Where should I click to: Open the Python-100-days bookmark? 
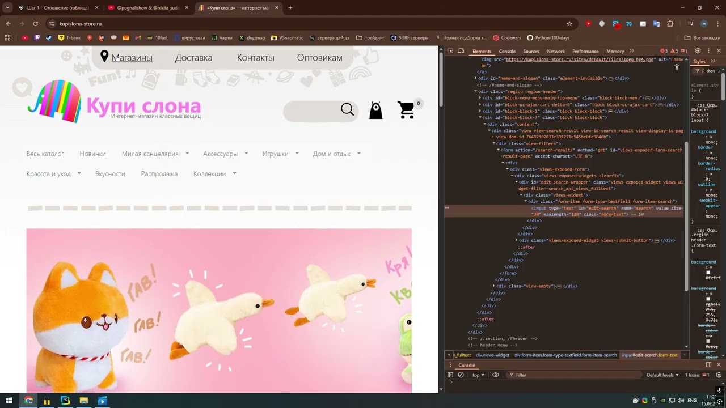pos(548,38)
